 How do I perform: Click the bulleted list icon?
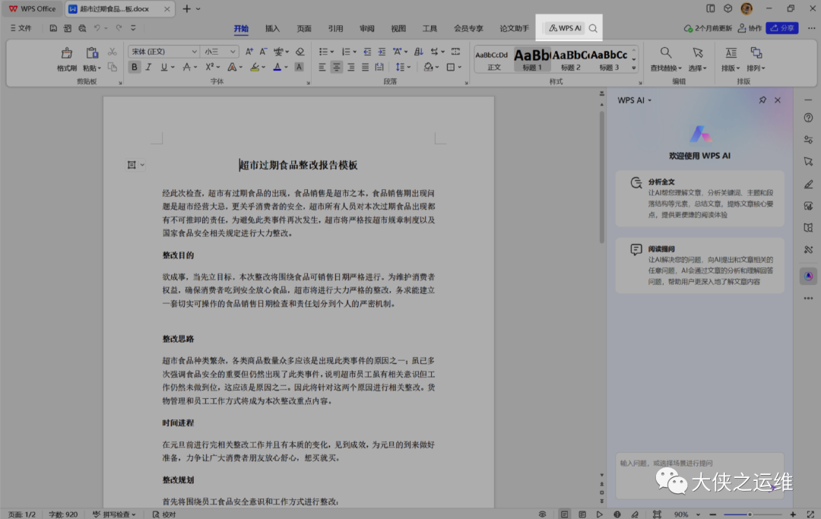click(x=323, y=52)
